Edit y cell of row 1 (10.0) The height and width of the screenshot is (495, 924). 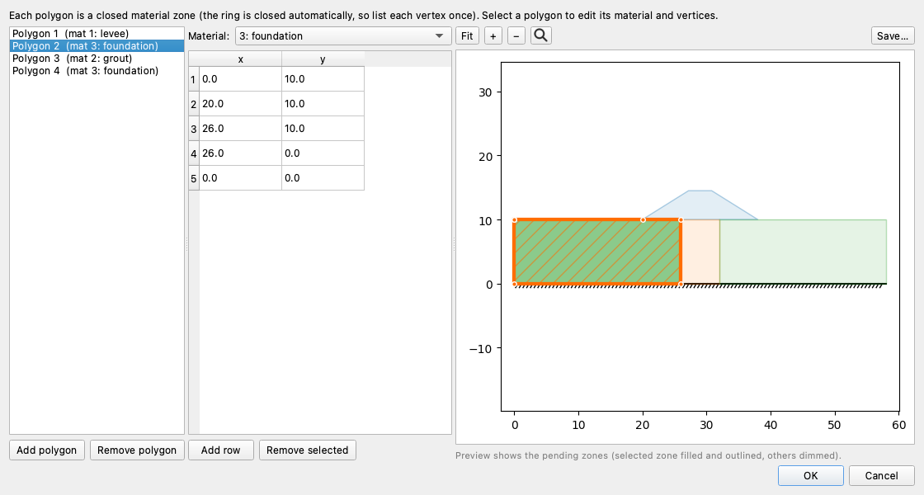(x=323, y=79)
